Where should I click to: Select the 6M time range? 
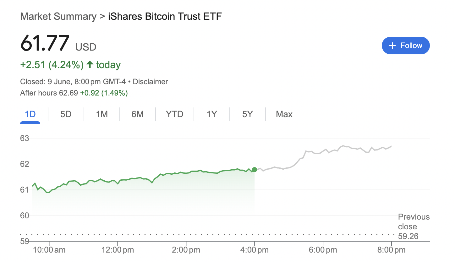click(x=137, y=114)
